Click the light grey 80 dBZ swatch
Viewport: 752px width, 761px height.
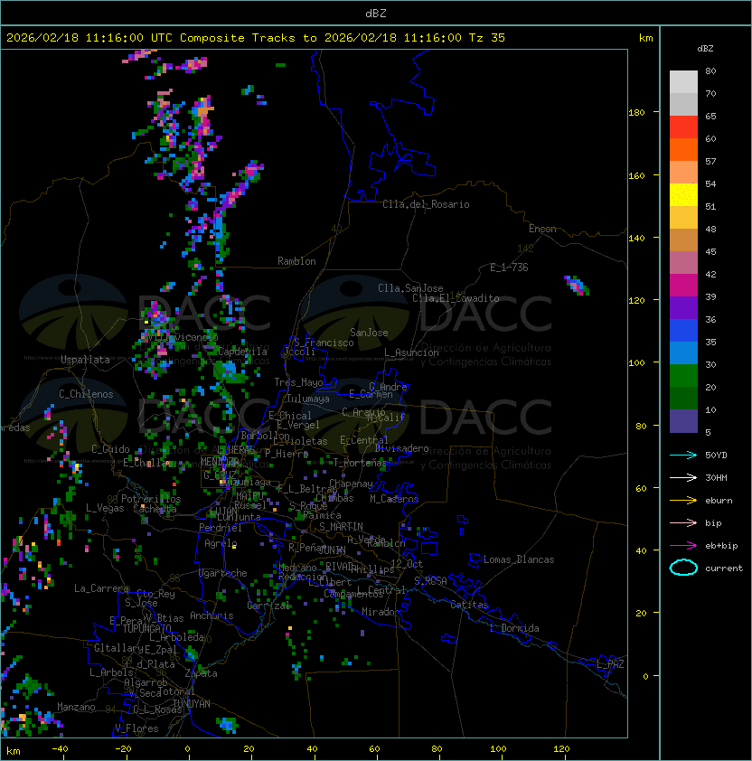683,82
